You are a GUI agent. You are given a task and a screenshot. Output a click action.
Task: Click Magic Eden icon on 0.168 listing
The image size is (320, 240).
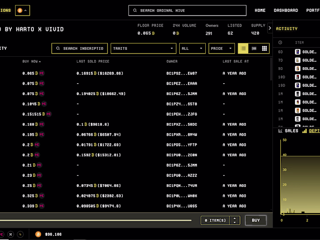coord(42,124)
